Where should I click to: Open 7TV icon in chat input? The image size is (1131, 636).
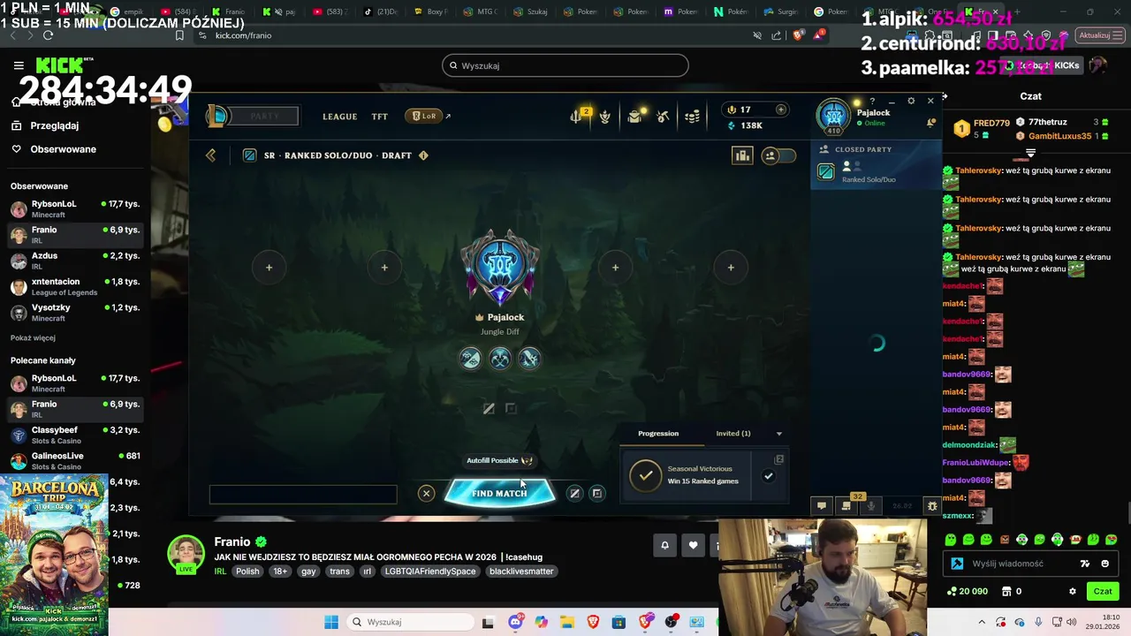click(x=1084, y=564)
